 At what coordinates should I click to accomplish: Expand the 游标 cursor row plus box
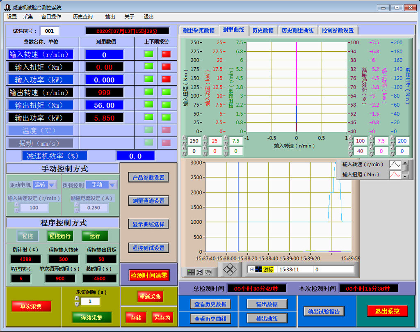(252, 270)
